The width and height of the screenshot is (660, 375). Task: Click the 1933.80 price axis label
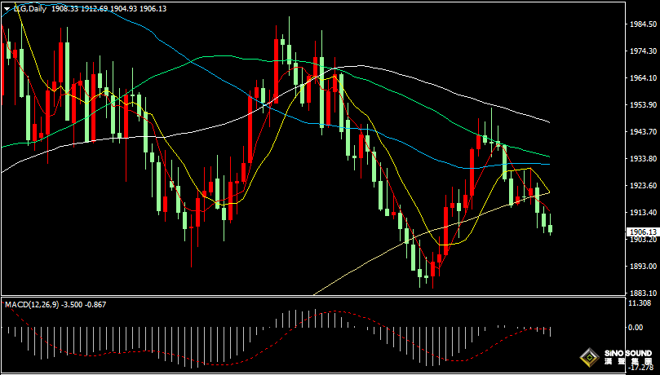(x=644, y=158)
